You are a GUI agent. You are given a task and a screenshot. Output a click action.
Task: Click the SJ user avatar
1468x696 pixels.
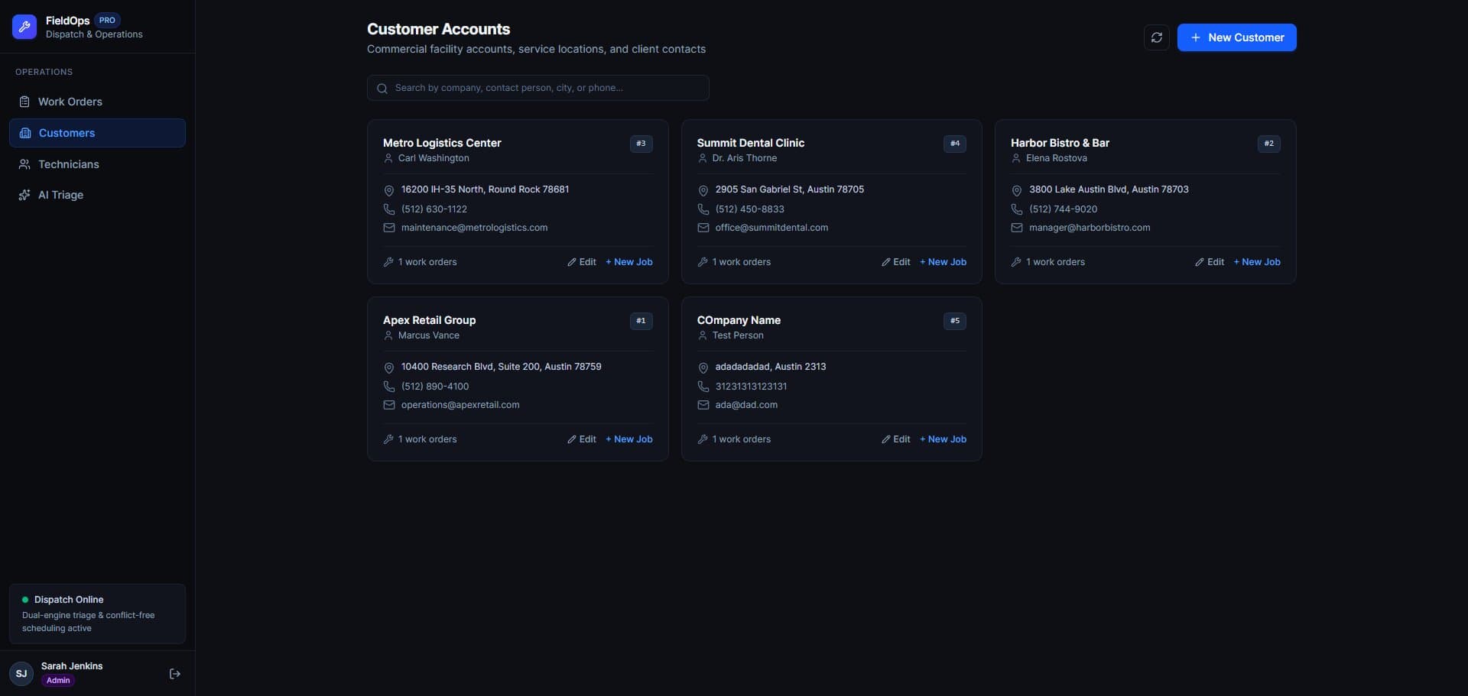pyautogui.click(x=21, y=674)
